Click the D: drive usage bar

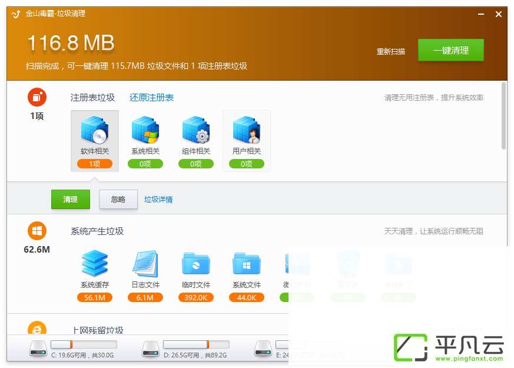coord(196,344)
